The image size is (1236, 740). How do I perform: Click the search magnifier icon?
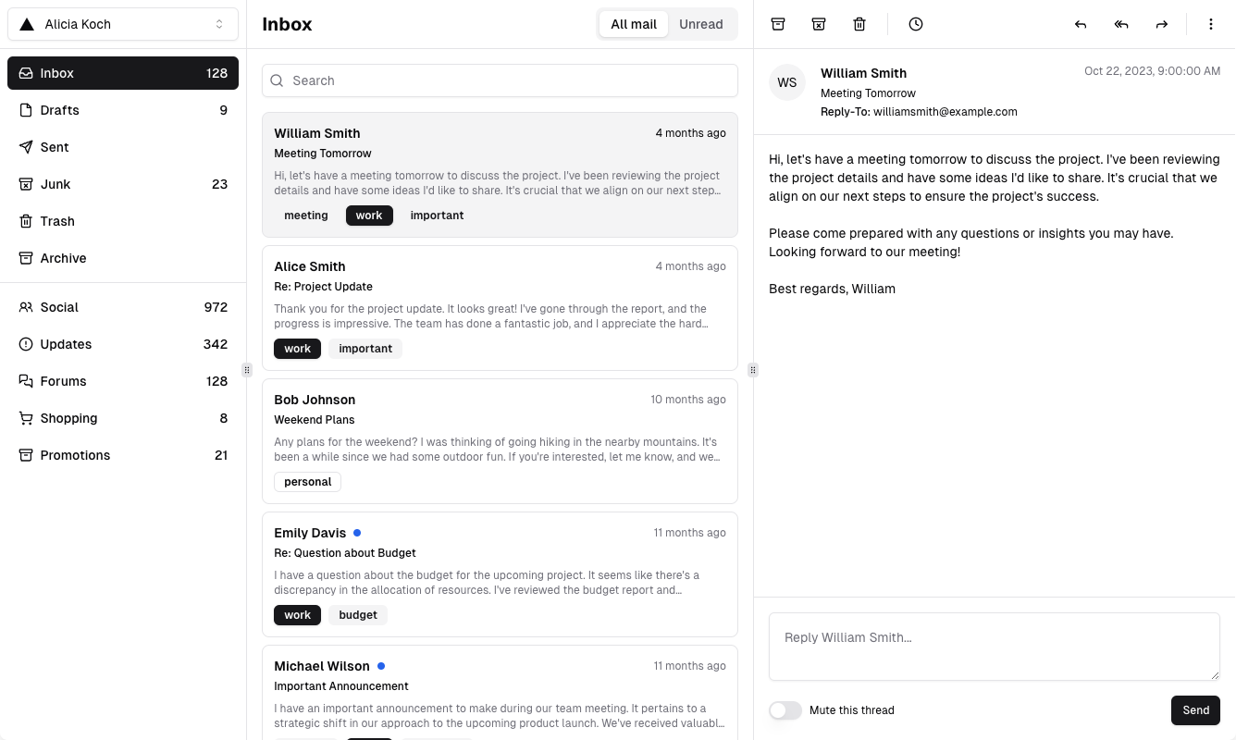277,80
